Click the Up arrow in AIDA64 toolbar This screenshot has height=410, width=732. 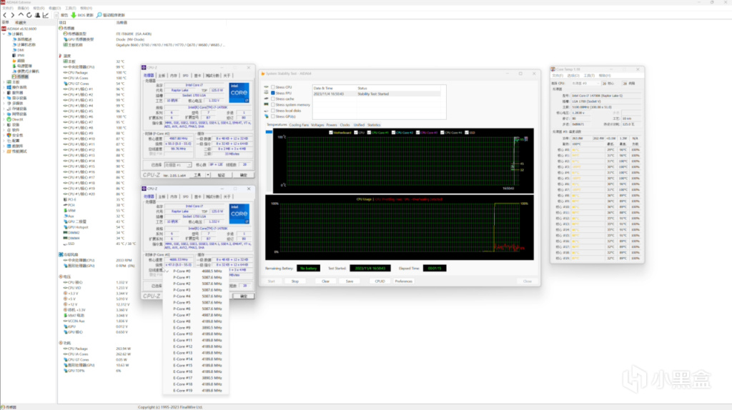21,14
